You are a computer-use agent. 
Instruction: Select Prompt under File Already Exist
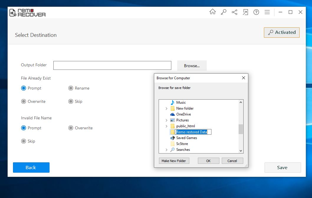click(24, 88)
